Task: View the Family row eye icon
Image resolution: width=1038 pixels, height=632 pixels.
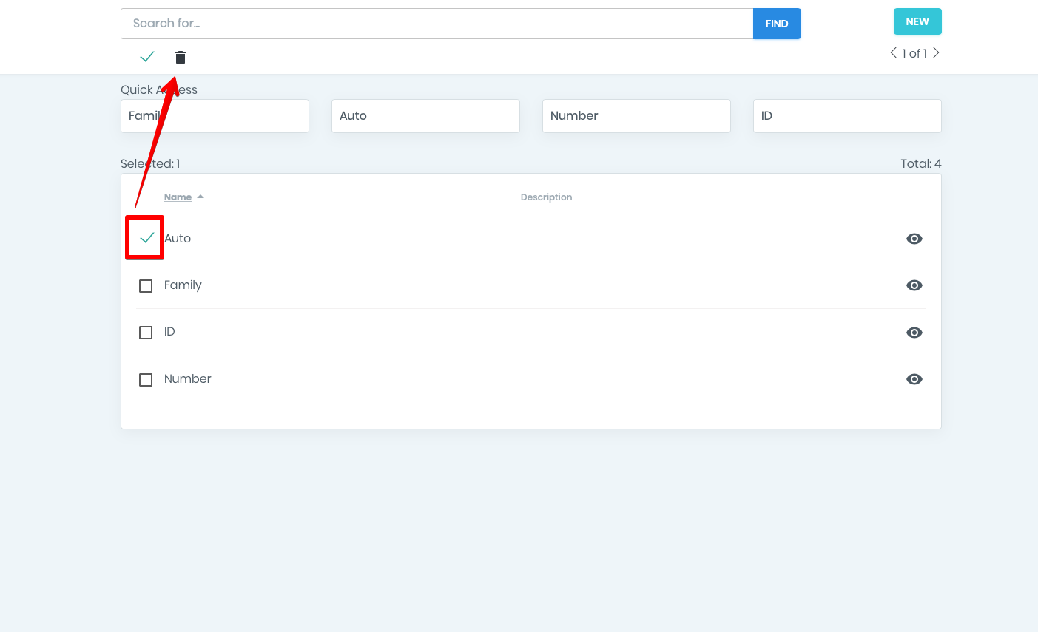Action: pos(914,285)
